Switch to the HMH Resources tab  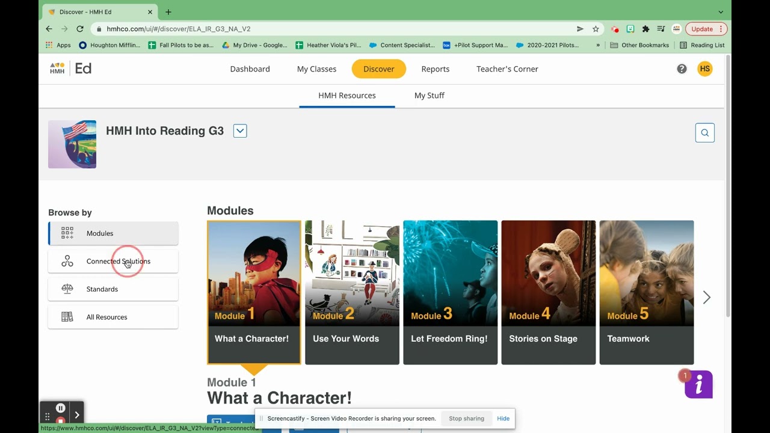347,96
